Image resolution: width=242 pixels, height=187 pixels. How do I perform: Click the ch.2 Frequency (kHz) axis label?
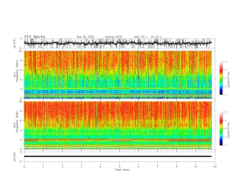coord(16,121)
